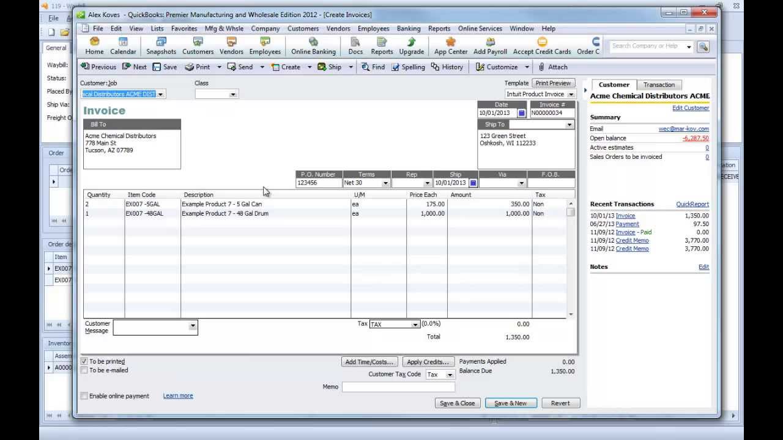Open the Ship To dropdown

point(569,125)
